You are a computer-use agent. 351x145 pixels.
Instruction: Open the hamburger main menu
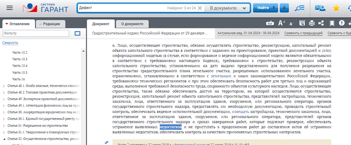tap(10, 8)
